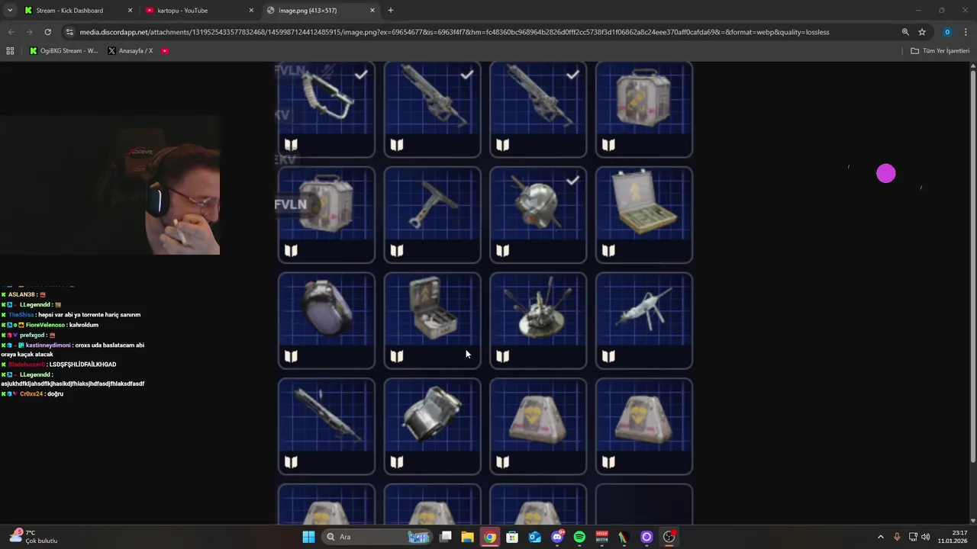Go back to previous page
The width and height of the screenshot is (977, 549).
point(11,32)
